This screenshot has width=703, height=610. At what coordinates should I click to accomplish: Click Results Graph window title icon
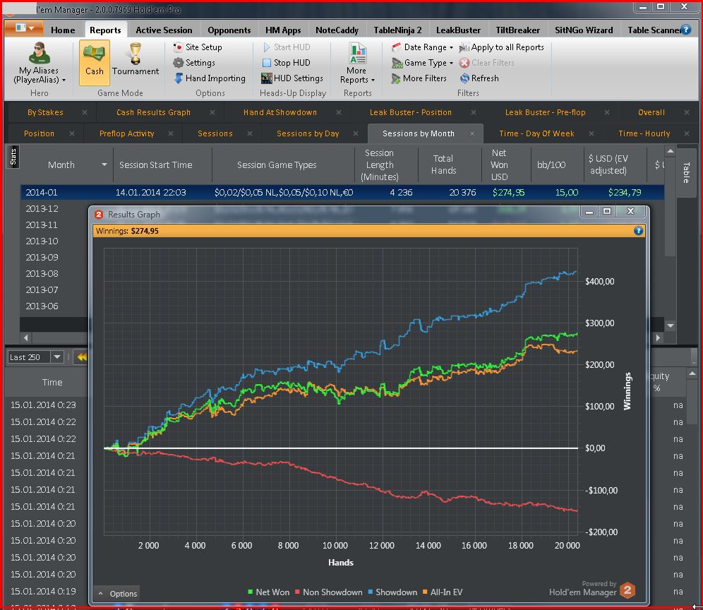99,215
